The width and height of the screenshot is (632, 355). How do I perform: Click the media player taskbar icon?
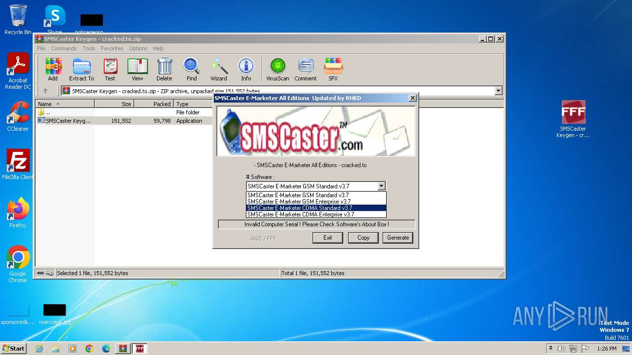coord(73,349)
